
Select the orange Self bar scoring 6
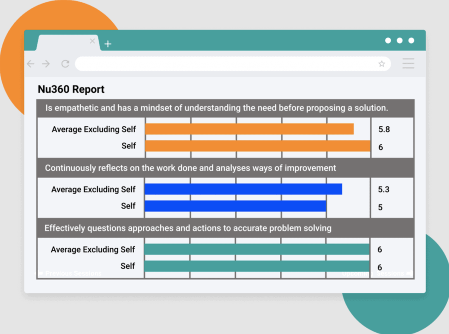click(x=258, y=146)
